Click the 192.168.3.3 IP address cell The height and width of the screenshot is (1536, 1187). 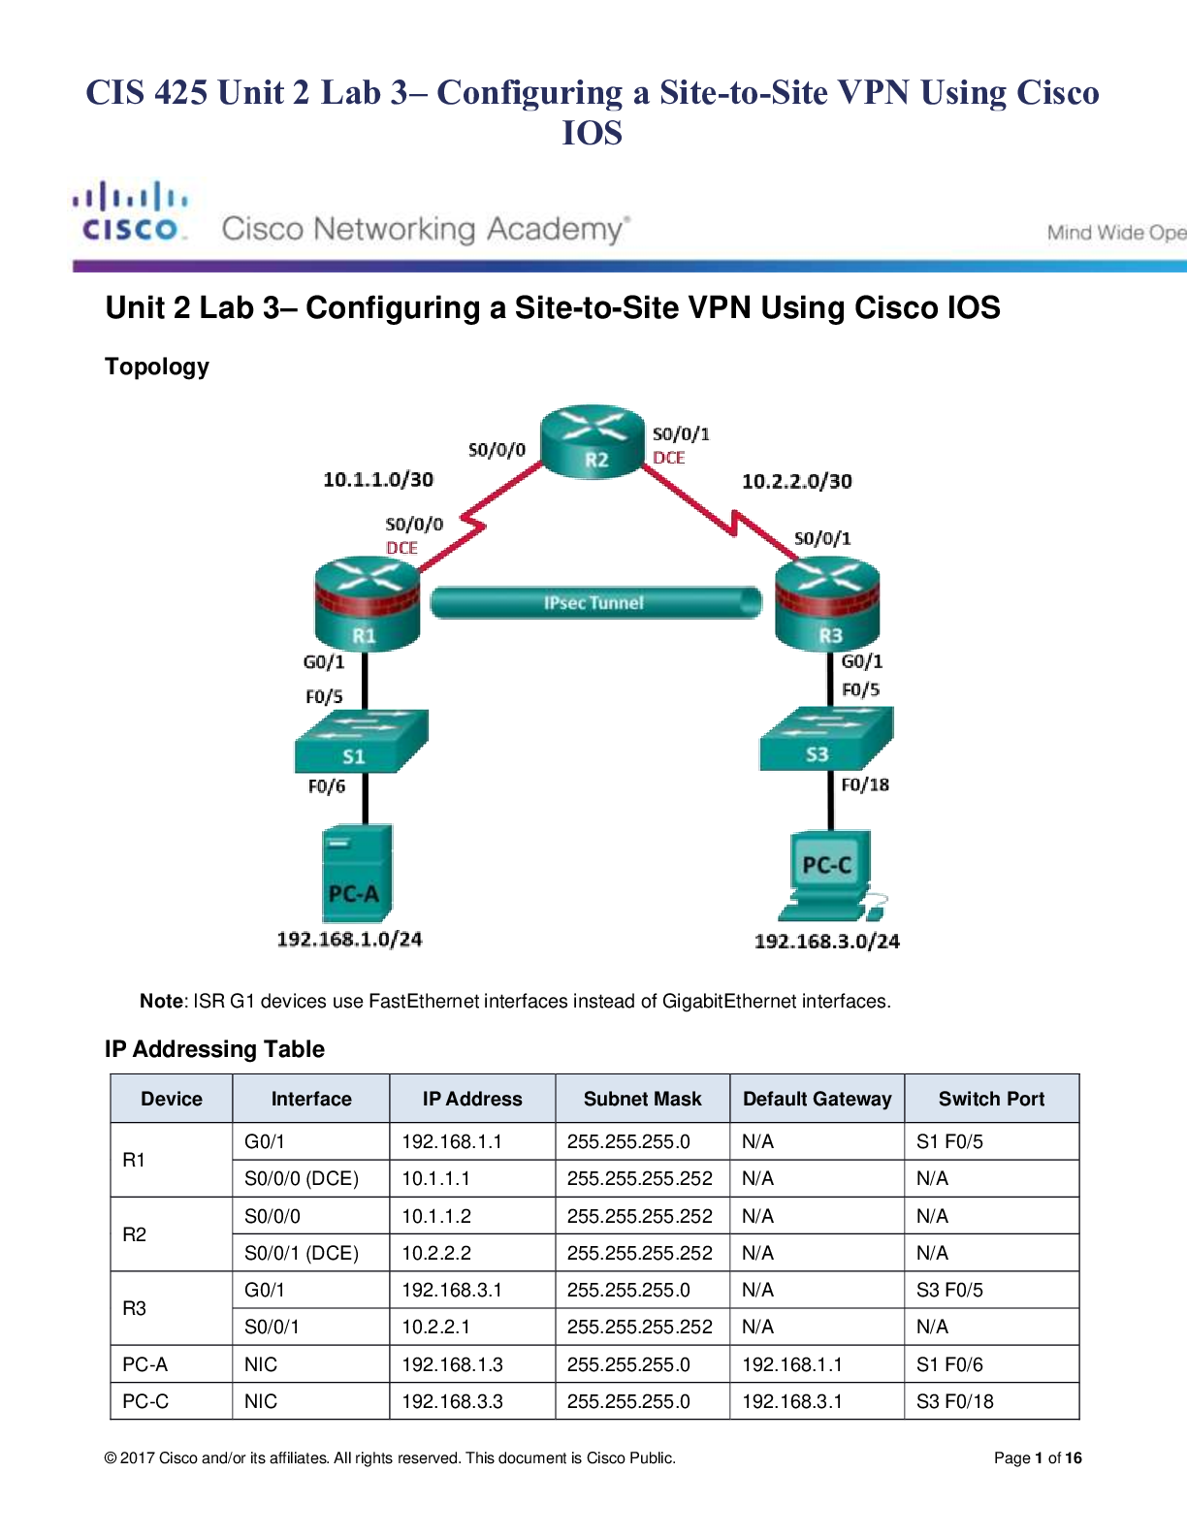pos(472,1401)
